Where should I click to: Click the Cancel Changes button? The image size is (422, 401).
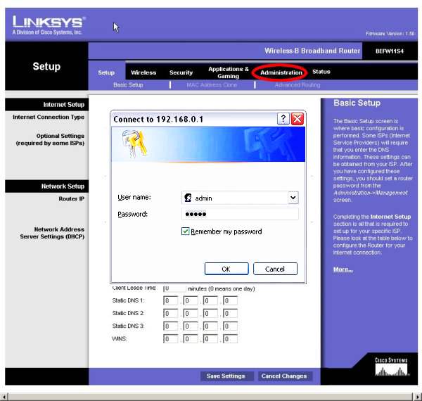(x=284, y=376)
